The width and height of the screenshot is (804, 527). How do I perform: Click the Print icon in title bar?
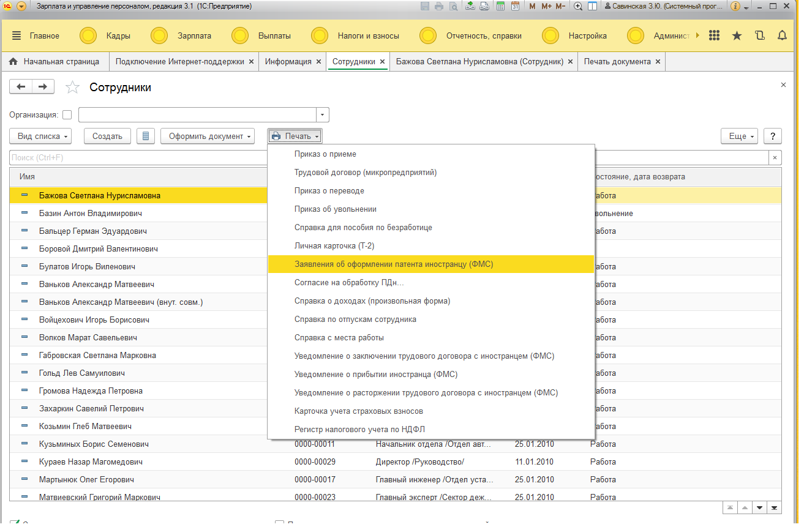pos(439,6)
